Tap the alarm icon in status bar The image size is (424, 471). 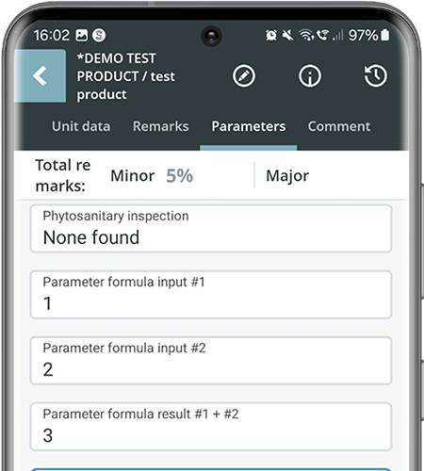271,35
